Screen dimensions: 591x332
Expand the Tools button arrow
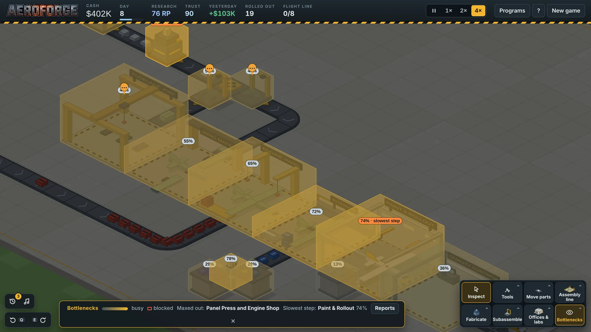[518, 286]
